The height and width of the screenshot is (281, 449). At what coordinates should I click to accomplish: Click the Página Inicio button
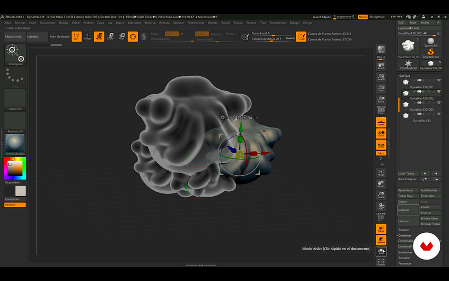pos(14,37)
